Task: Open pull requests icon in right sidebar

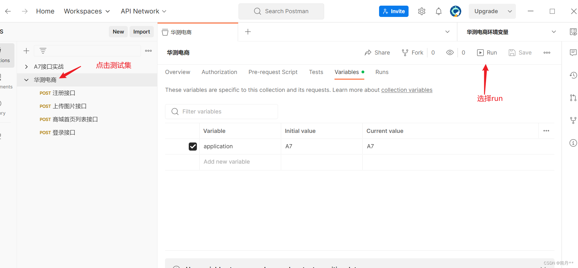Action: point(573,98)
